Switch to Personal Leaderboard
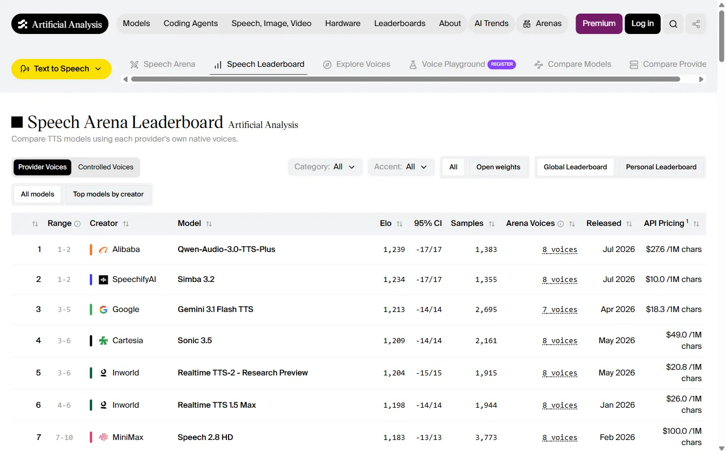This screenshot has width=726, height=453. point(661,167)
